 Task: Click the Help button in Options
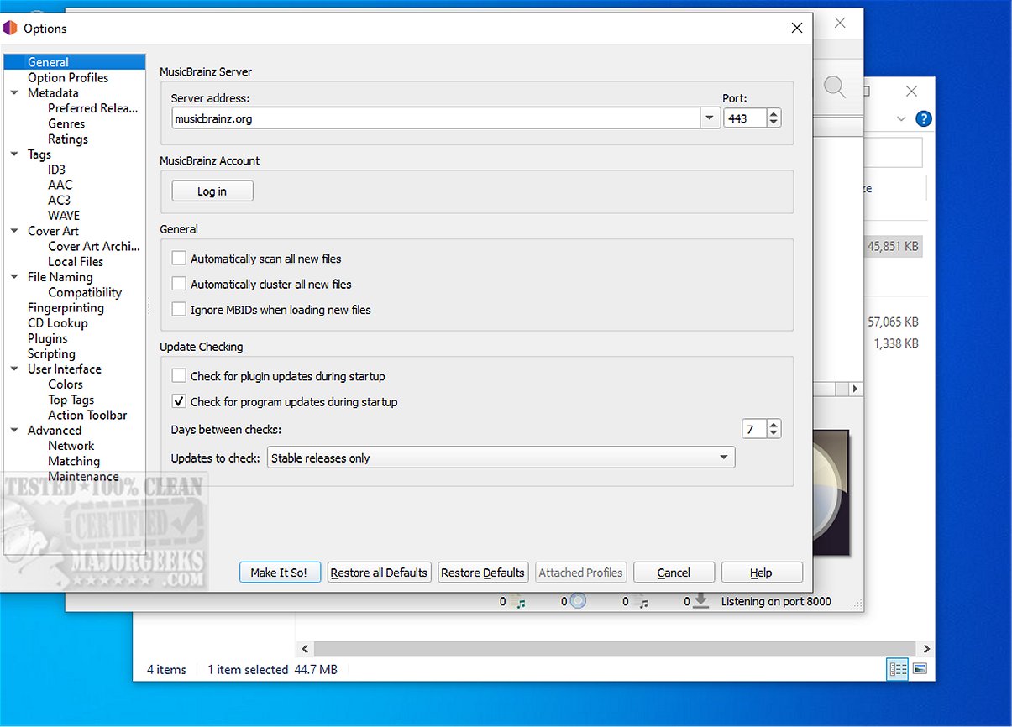click(762, 573)
